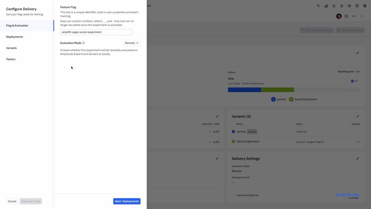
Task: Open the history clock icon
Action: point(346,16)
